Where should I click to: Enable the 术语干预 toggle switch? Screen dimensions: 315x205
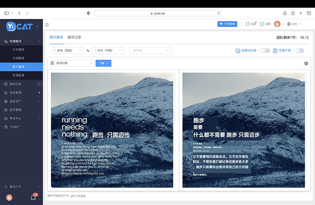300,50
